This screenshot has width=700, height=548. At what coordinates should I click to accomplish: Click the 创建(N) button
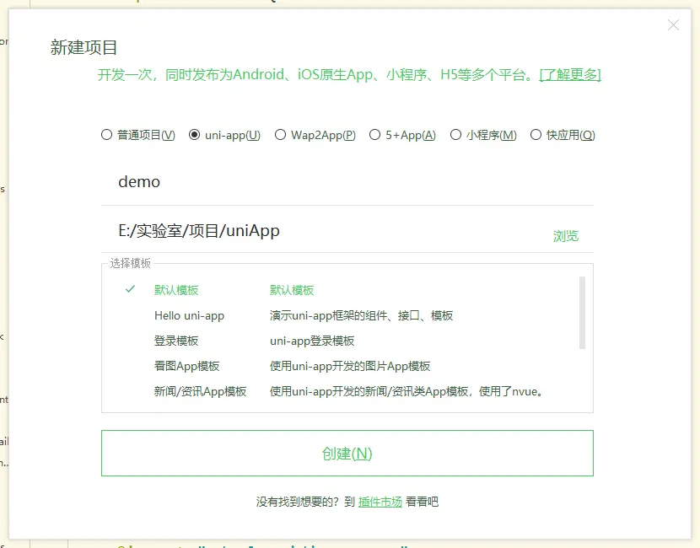tap(347, 454)
